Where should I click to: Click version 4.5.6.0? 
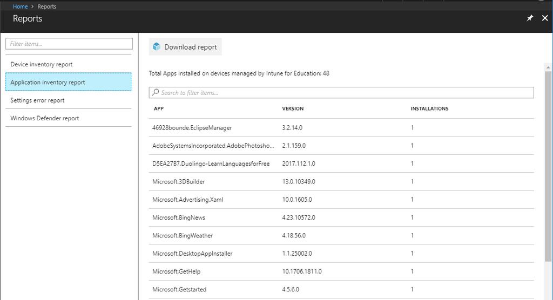pos(291,289)
